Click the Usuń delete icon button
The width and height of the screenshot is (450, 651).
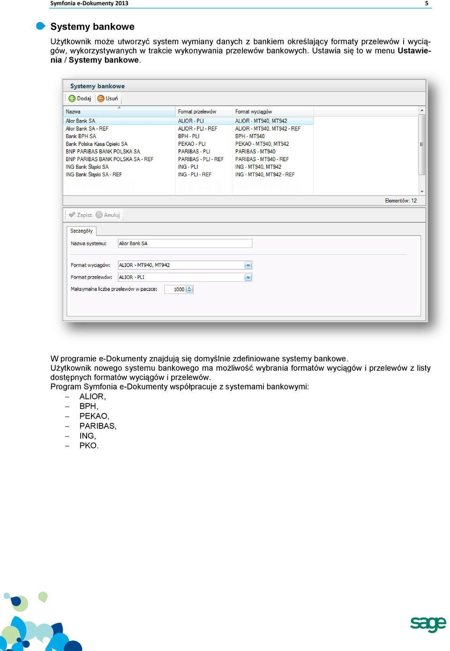tap(108, 98)
